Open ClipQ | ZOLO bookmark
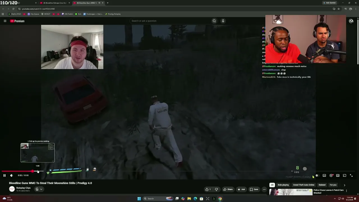Screen dimensions: 359x202 pos(15,14)
